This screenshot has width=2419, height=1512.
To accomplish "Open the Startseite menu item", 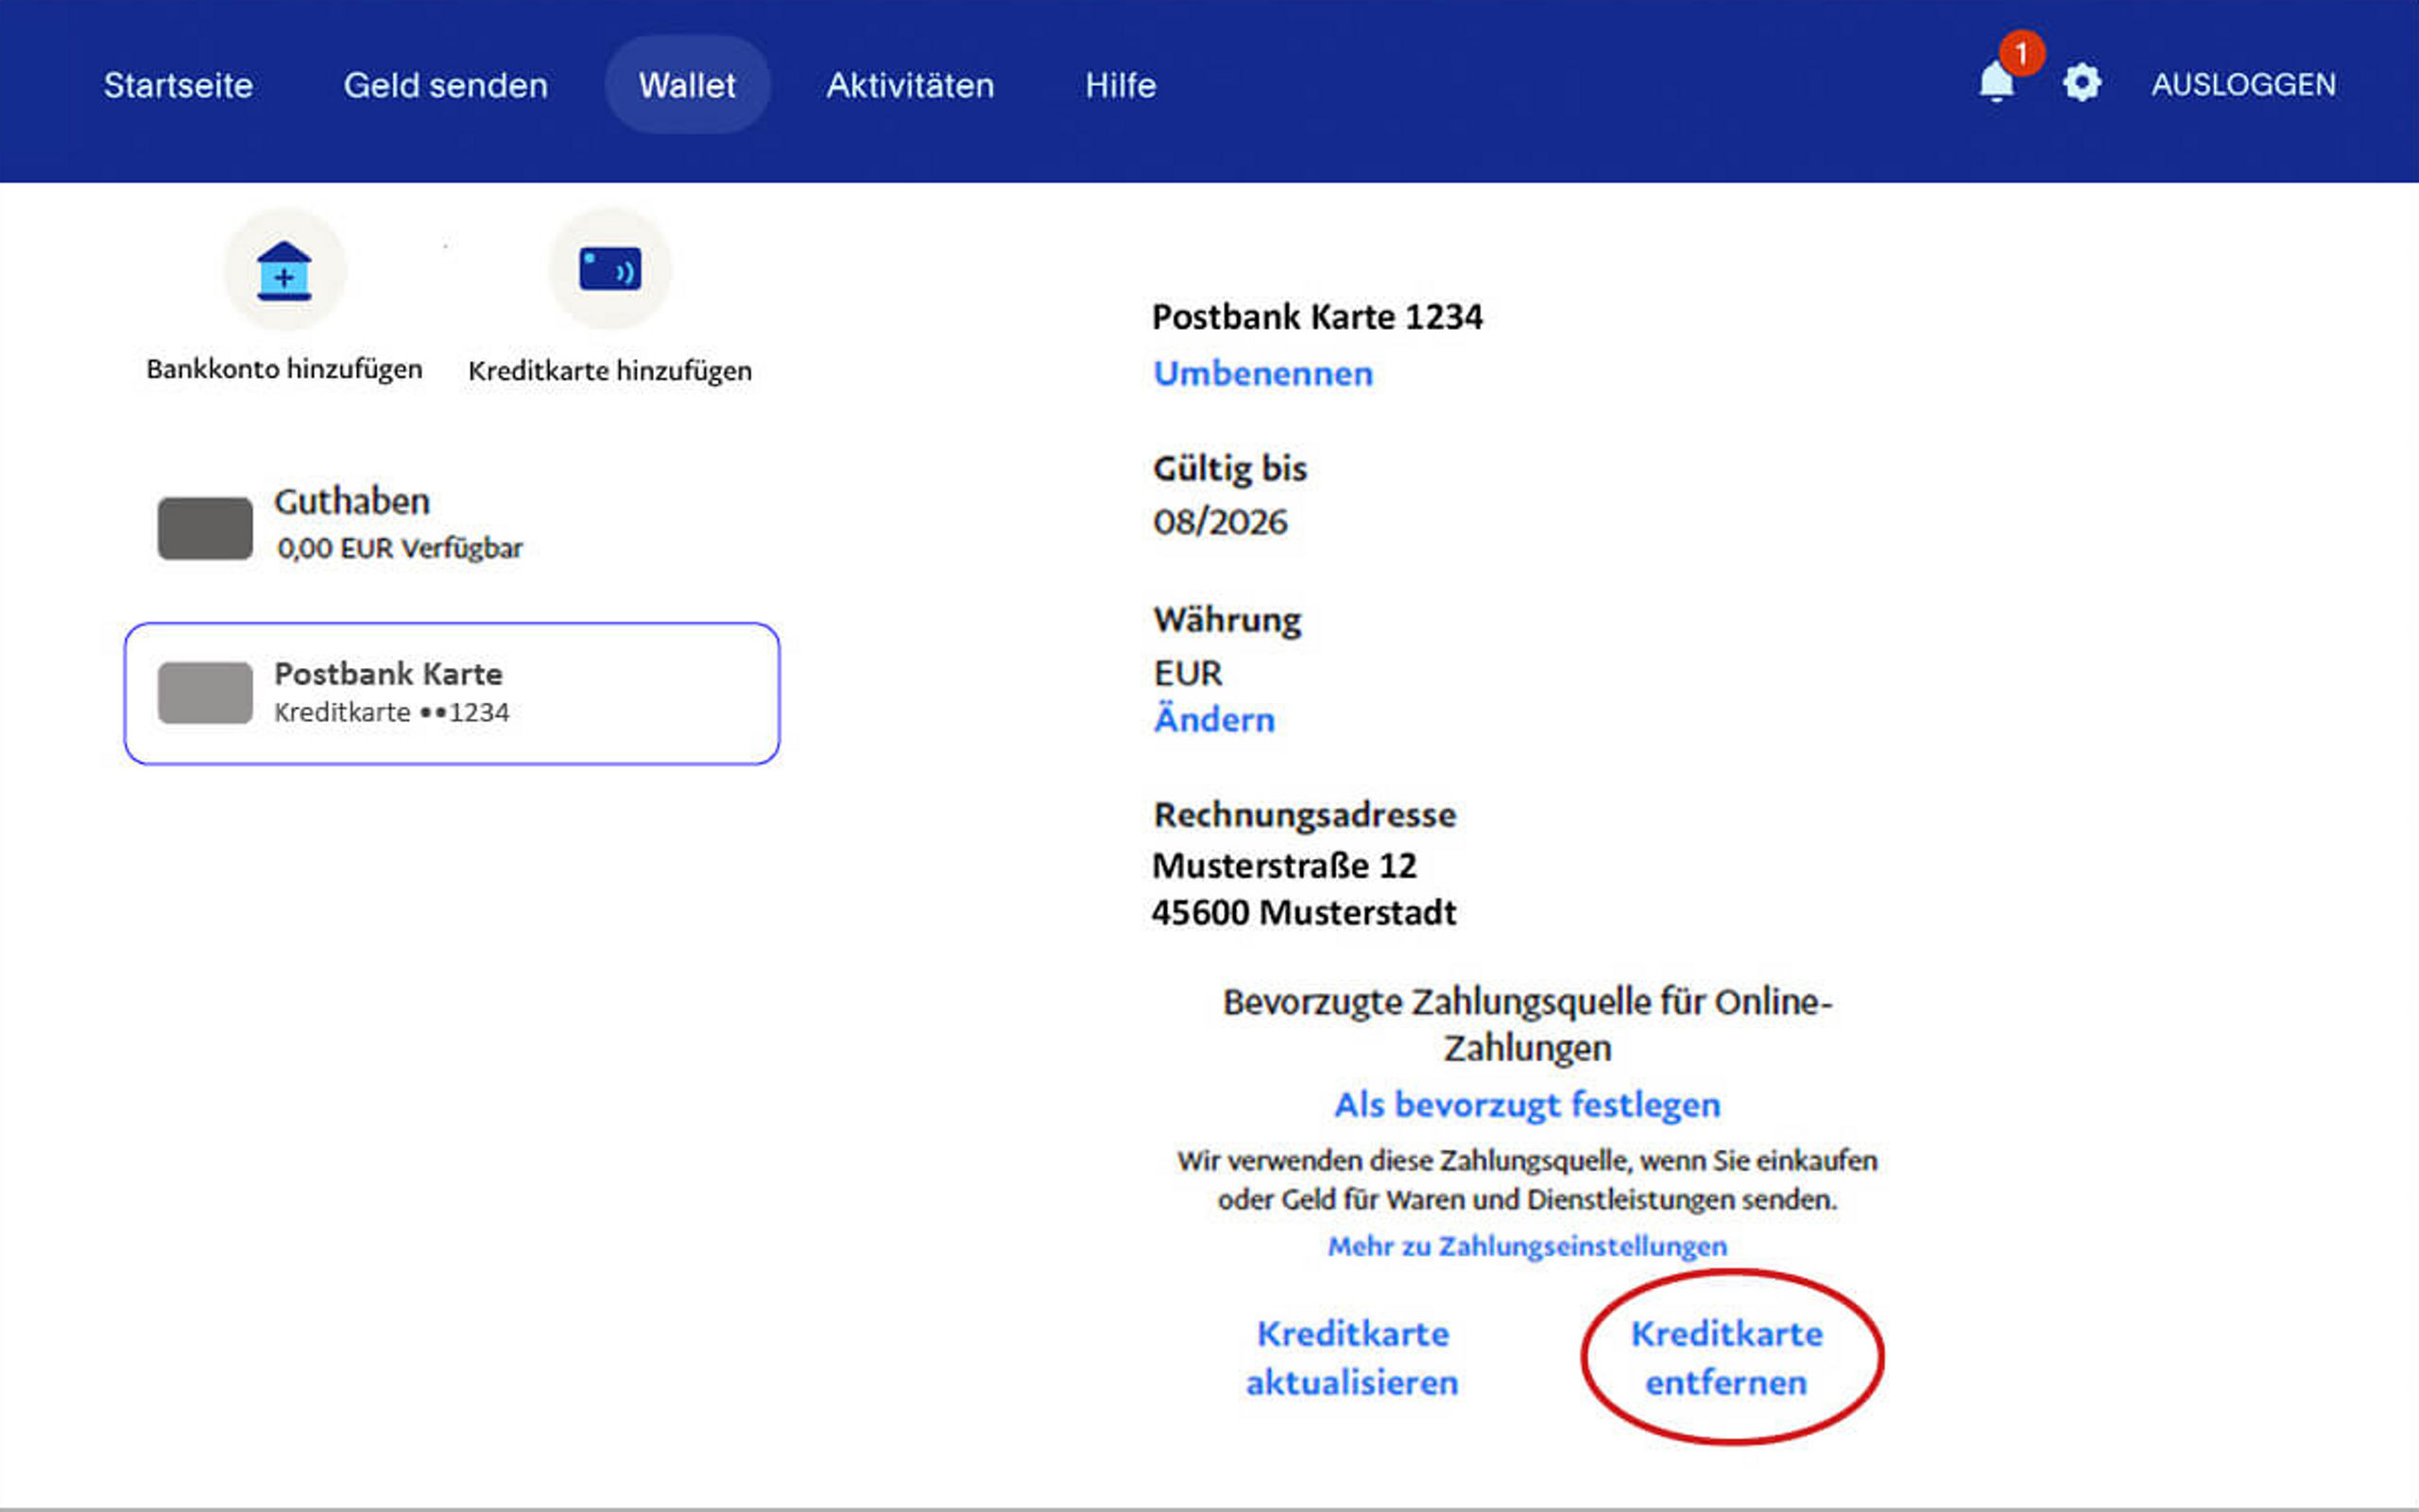I will click(178, 85).
